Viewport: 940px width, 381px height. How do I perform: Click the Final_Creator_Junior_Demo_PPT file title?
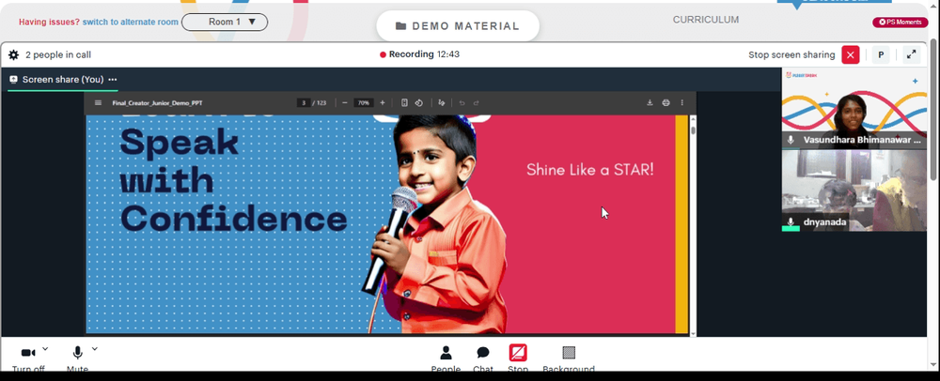click(157, 103)
